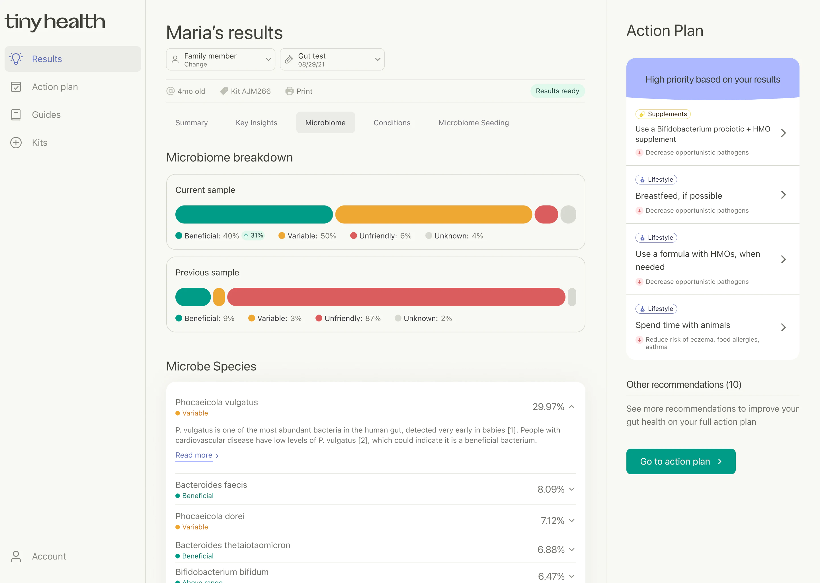
Task: Click the printer icon next to Print
Action: [289, 91]
